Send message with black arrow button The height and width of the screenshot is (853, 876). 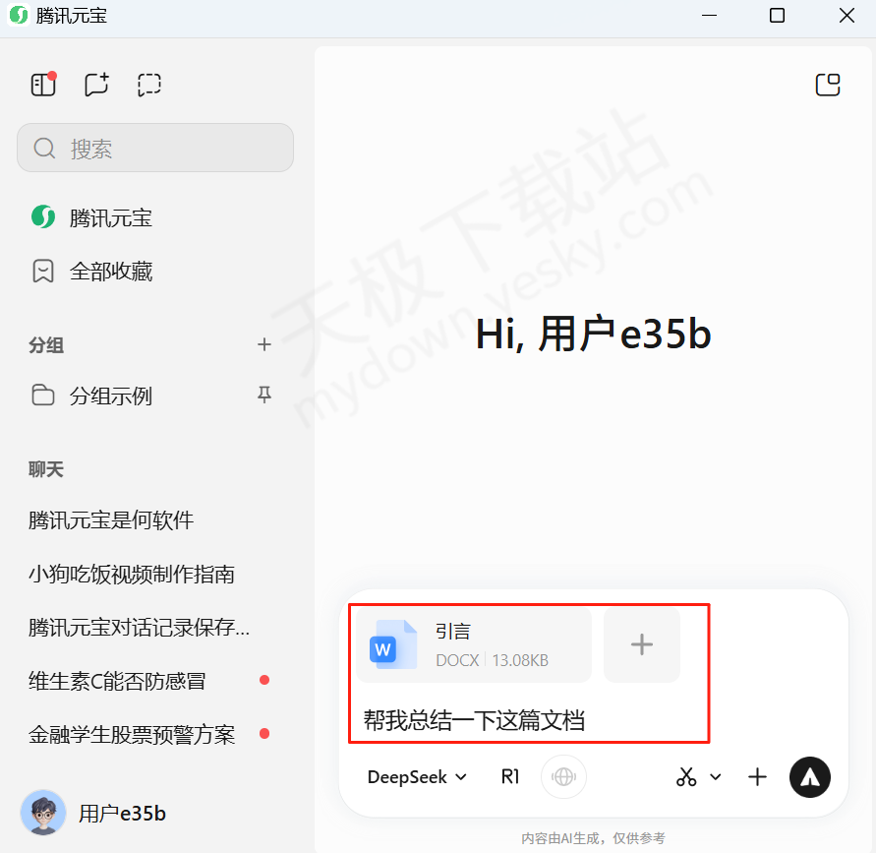pos(809,777)
